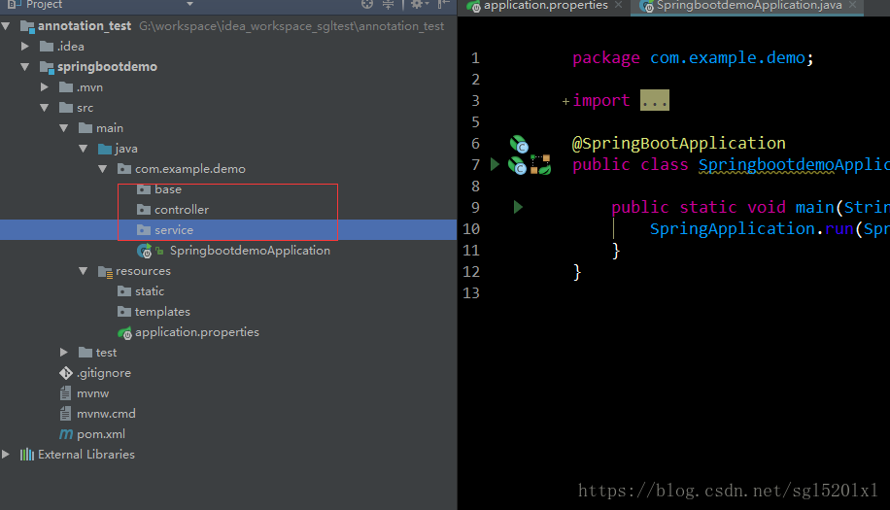The width and height of the screenshot is (890, 510).
Task: Open the Project panel settings gear
Action: pos(417,4)
